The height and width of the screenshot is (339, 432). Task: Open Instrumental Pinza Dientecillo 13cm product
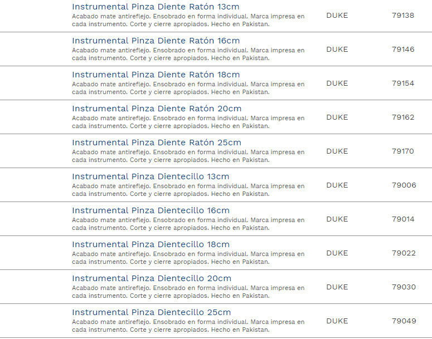151,176
